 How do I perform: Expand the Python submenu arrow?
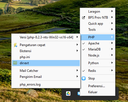tap(112, 63)
